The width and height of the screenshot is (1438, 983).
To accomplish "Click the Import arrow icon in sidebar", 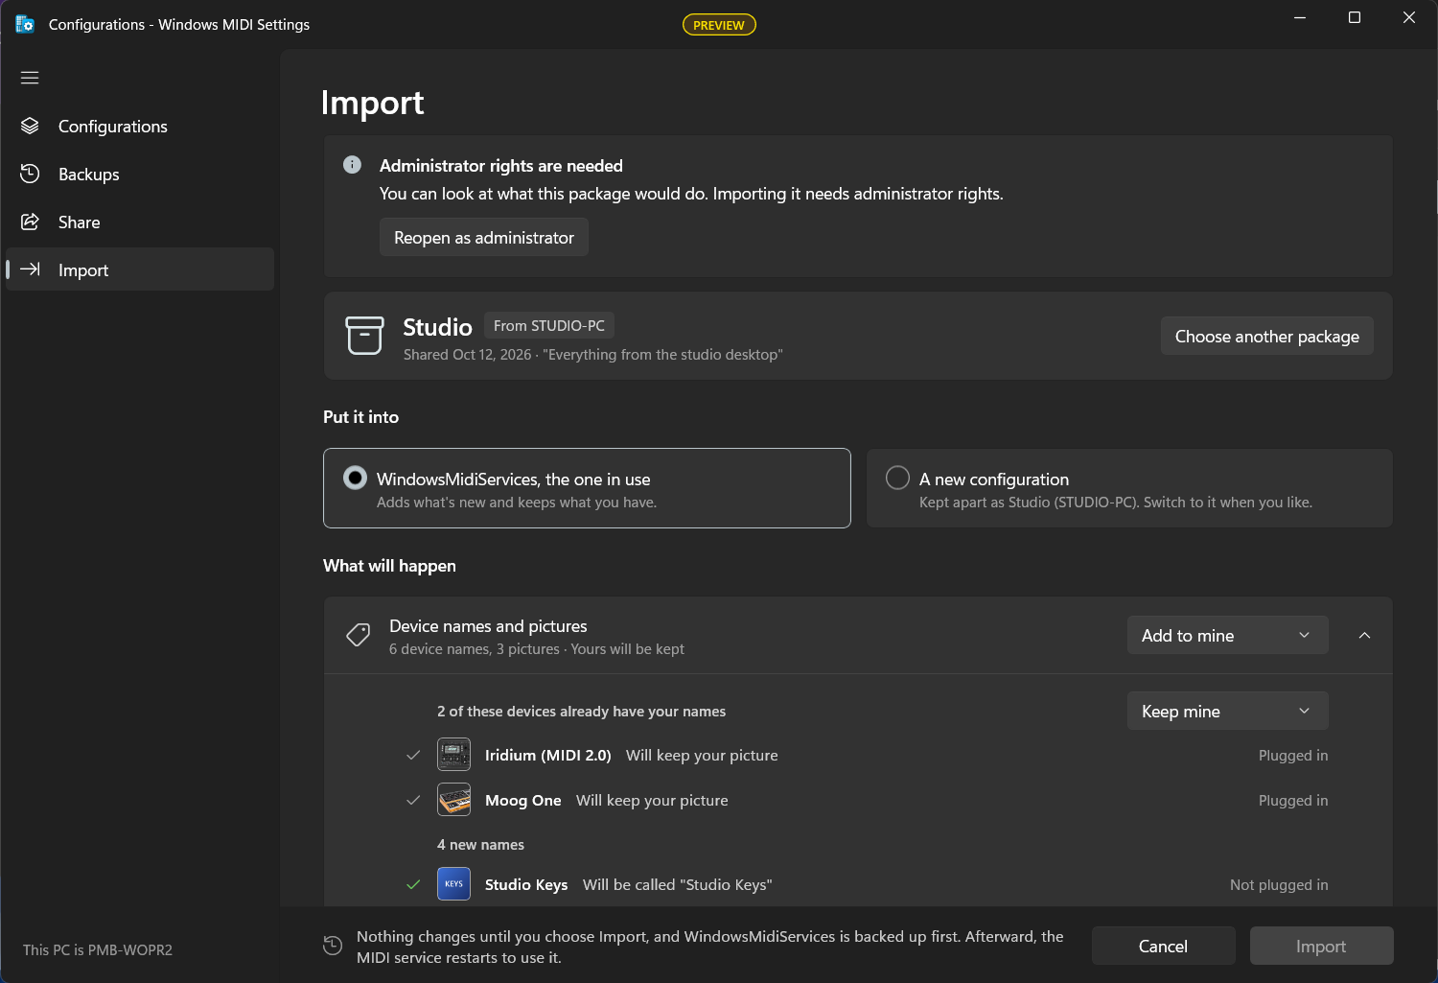I will click(30, 269).
